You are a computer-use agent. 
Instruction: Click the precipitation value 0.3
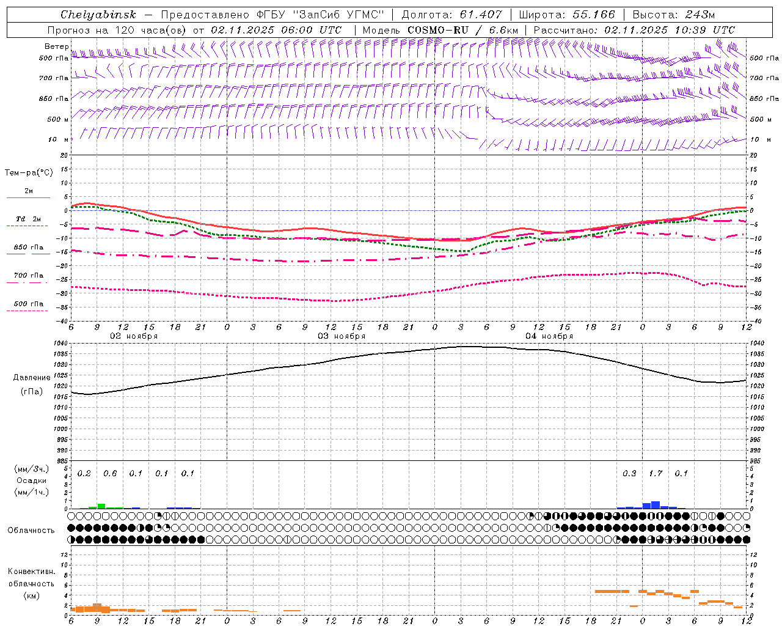pos(629,473)
